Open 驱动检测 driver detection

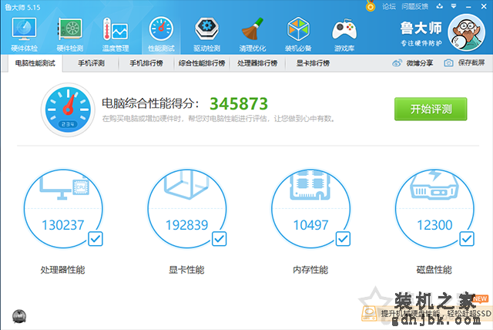pyautogui.click(x=206, y=35)
